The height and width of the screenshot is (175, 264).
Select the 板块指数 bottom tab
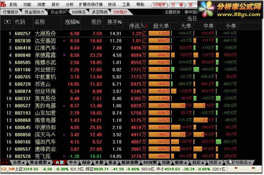click(x=130, y=163)
